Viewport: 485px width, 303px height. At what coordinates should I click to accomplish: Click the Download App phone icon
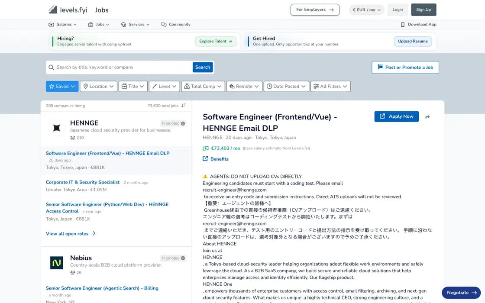(402, 24)
